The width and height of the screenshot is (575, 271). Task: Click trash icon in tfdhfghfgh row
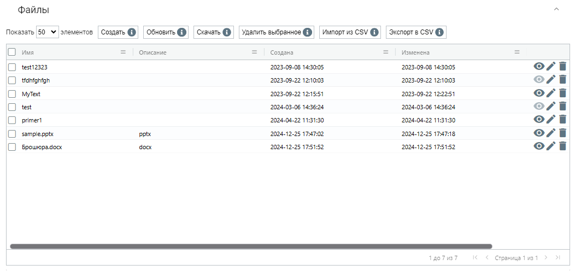[562, 79]
